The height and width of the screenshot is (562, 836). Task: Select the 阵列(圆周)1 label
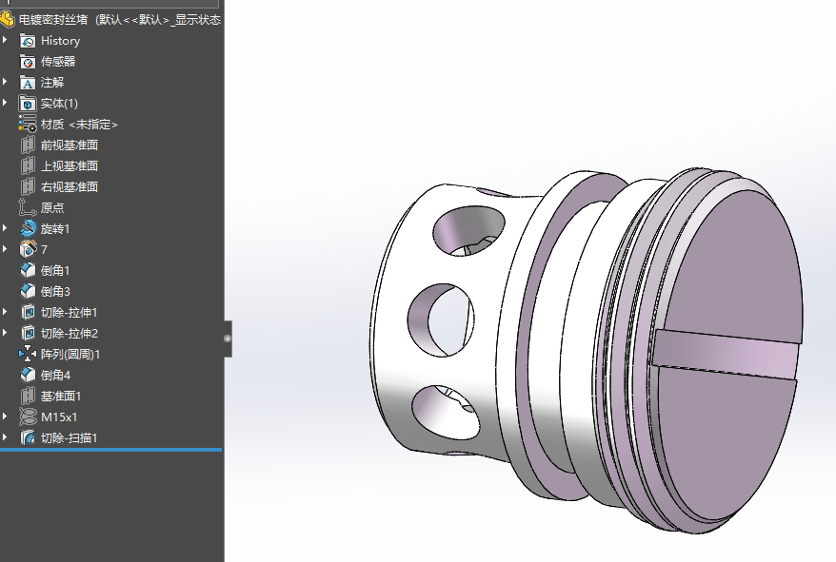70,355
